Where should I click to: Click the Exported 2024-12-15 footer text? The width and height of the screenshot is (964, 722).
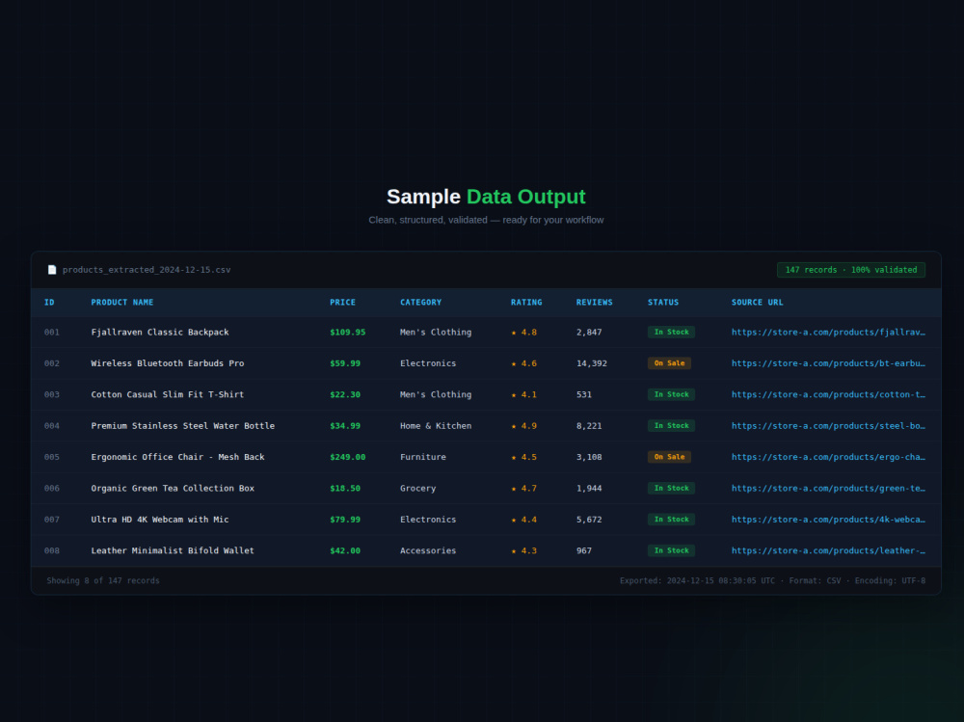[x=772, y=580]
